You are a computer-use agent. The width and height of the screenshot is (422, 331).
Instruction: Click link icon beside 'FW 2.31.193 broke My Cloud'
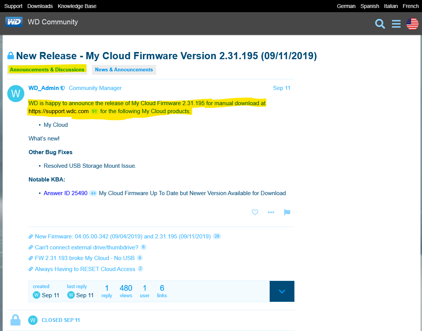(31, 258)
